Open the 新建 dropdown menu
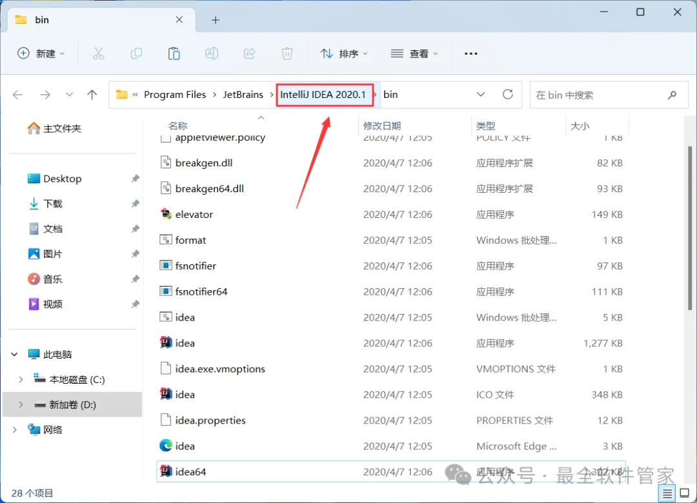This screenshot has height=503, width=697. click(41, 54)
